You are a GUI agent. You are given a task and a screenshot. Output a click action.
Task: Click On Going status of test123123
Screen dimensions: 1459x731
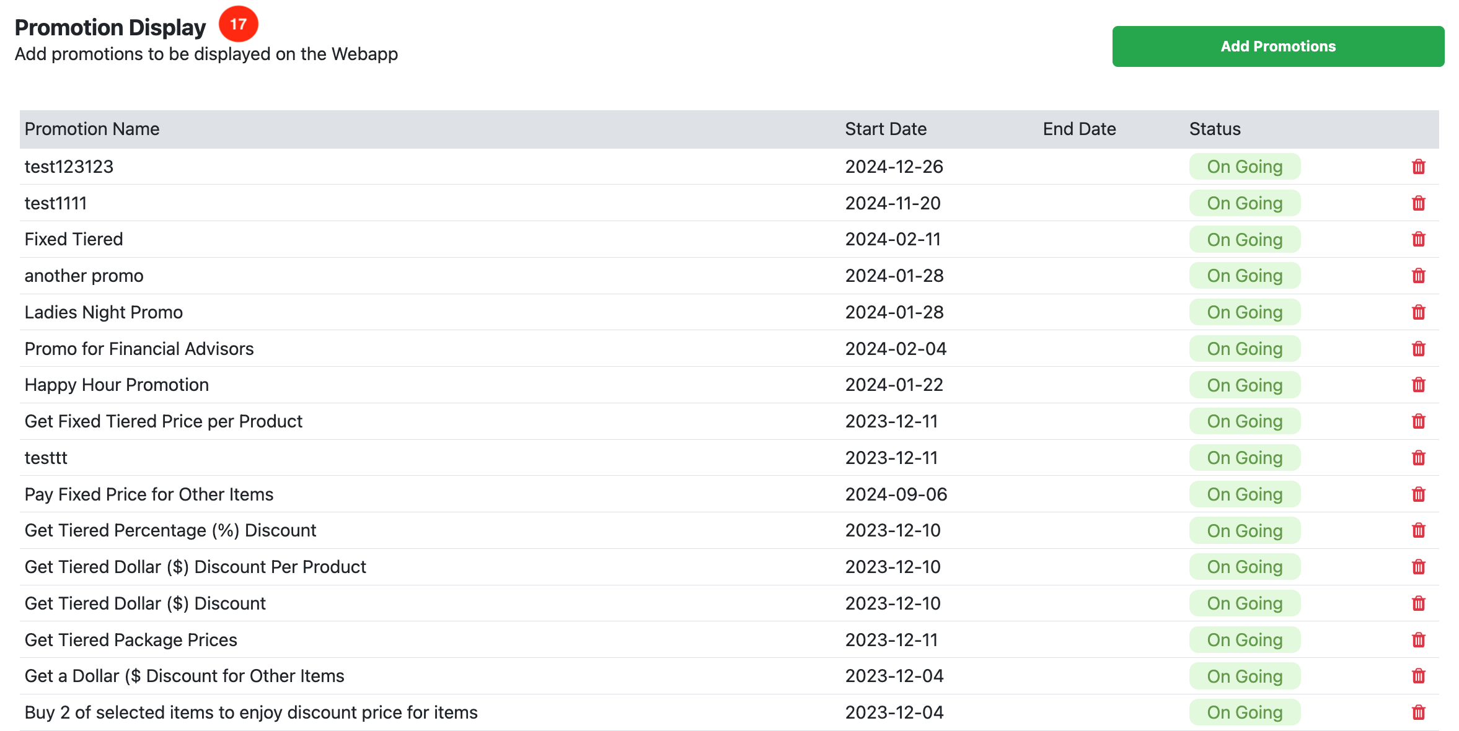[x=1244, y=167]
